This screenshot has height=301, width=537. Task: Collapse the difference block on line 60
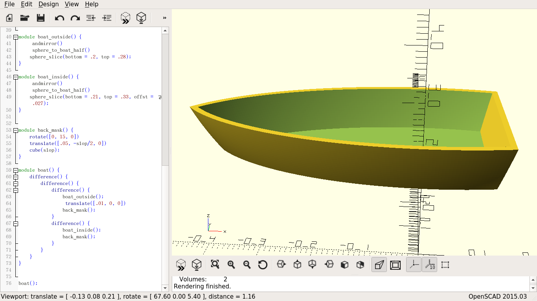point(16,177)
